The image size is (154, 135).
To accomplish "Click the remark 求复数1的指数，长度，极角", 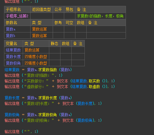I will pyautogui.click(x=100, y=16).
